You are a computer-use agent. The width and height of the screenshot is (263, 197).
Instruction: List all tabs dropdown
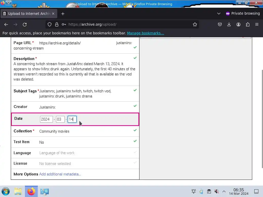219,13
